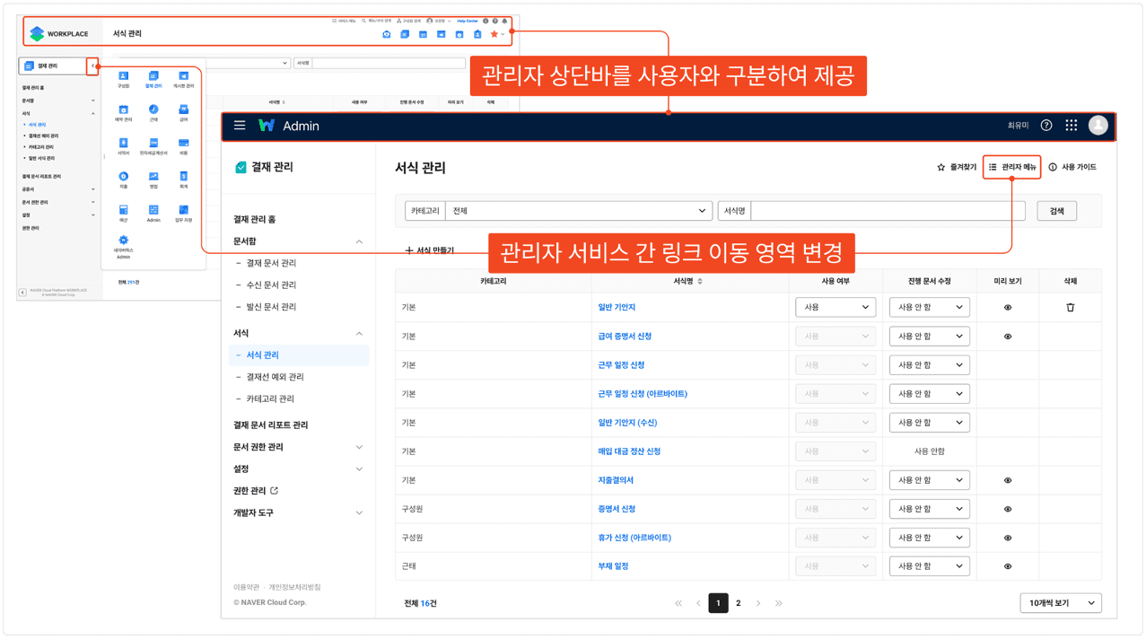This screenshot has width=1146, height=639.
Task: Open the apps grid icon in Admin bar
Action: [x=1072, y=126]
